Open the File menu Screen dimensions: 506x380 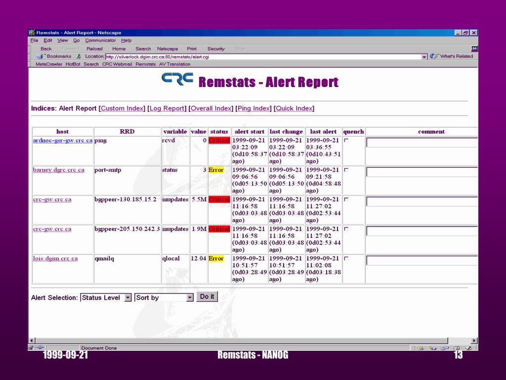tap(34, 41)
